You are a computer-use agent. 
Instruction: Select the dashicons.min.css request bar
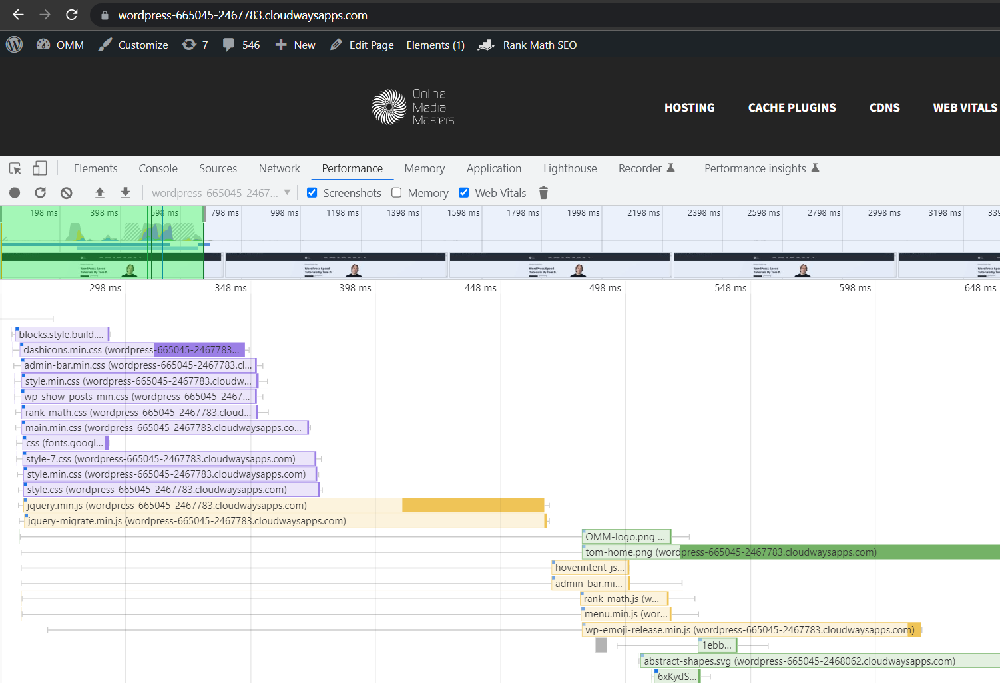132,349
